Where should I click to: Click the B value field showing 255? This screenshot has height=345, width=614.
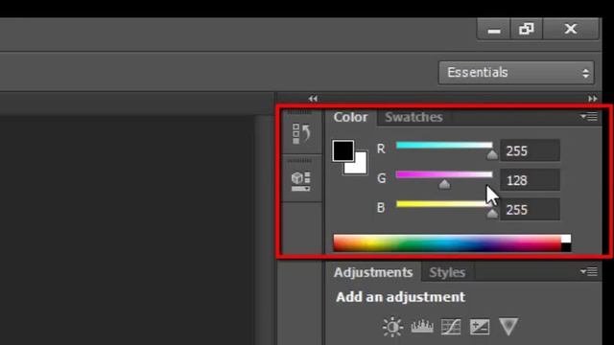(x=530, y=210)
